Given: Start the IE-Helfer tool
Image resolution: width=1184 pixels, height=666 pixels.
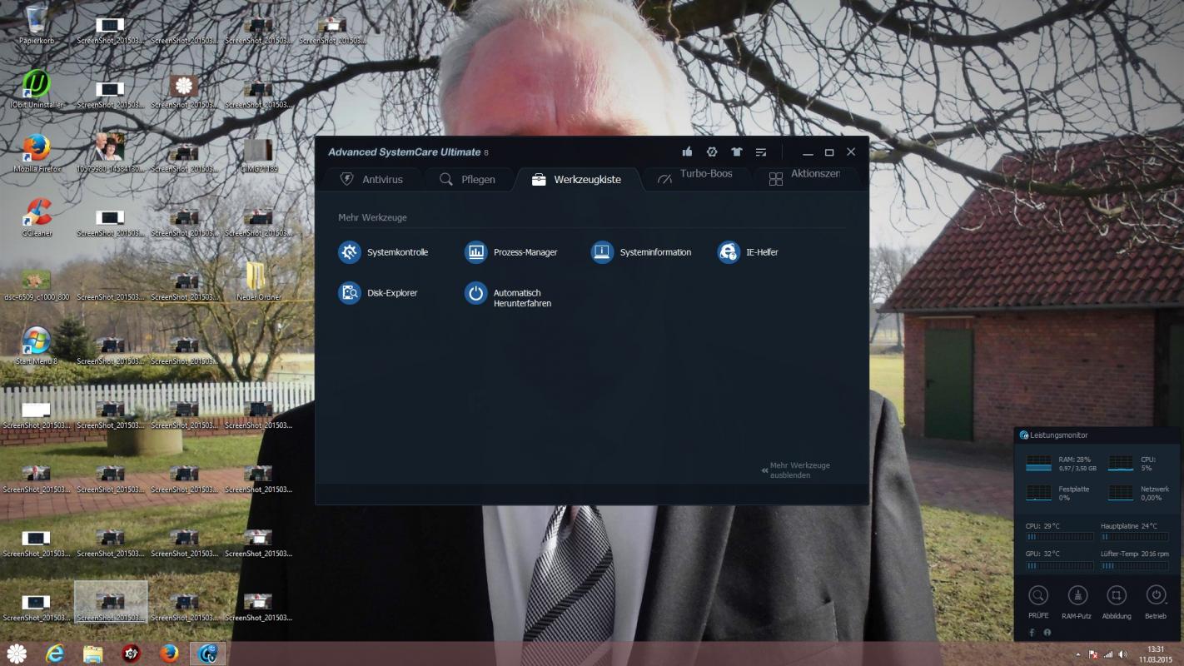Looking at the screenshot, I should tap(748, 252).
